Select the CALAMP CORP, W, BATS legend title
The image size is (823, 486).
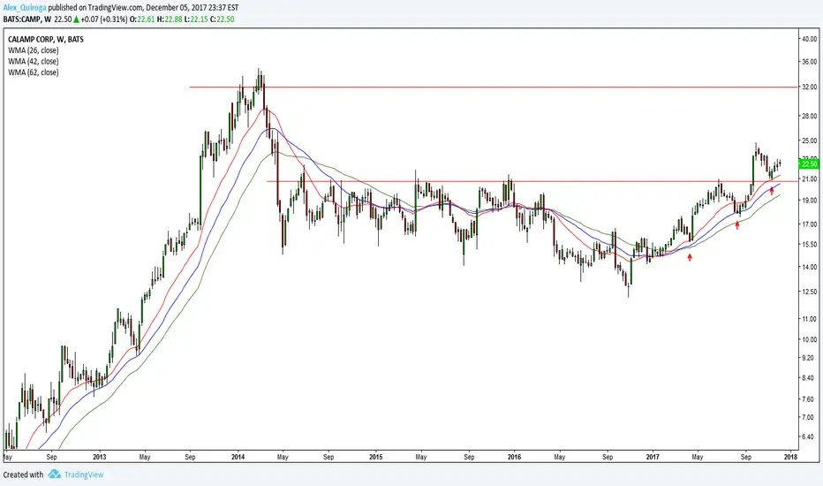click(x=46, y=40)
